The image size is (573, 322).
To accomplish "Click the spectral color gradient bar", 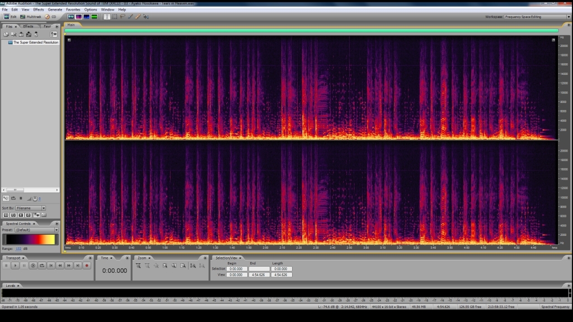I will click(x=30, y=239).
